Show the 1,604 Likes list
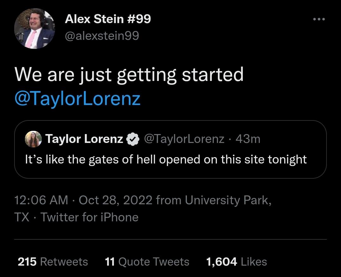 click(236, 262)
